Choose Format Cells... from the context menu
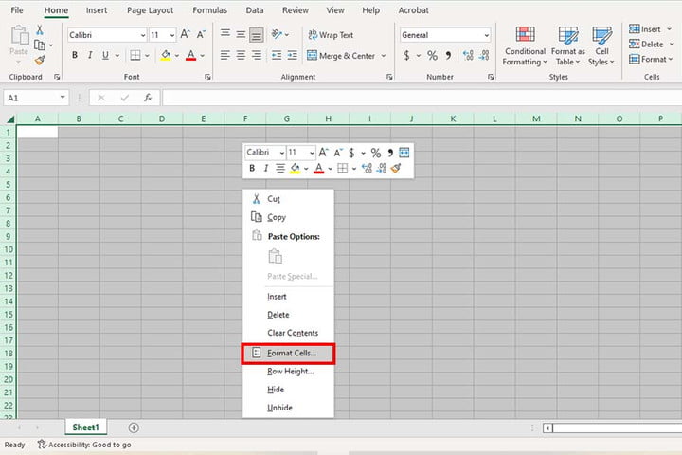 (x=288, y=354)
